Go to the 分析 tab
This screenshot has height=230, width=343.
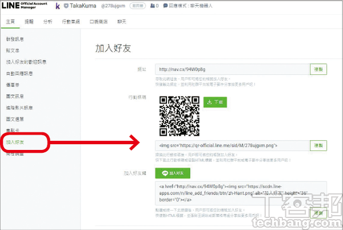tap(47, 22)
